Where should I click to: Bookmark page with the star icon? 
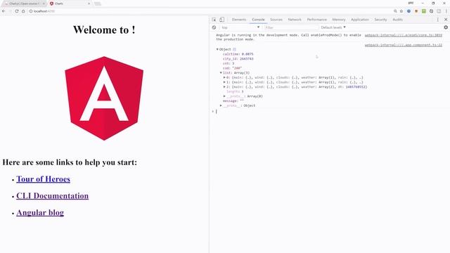[401, 11]
